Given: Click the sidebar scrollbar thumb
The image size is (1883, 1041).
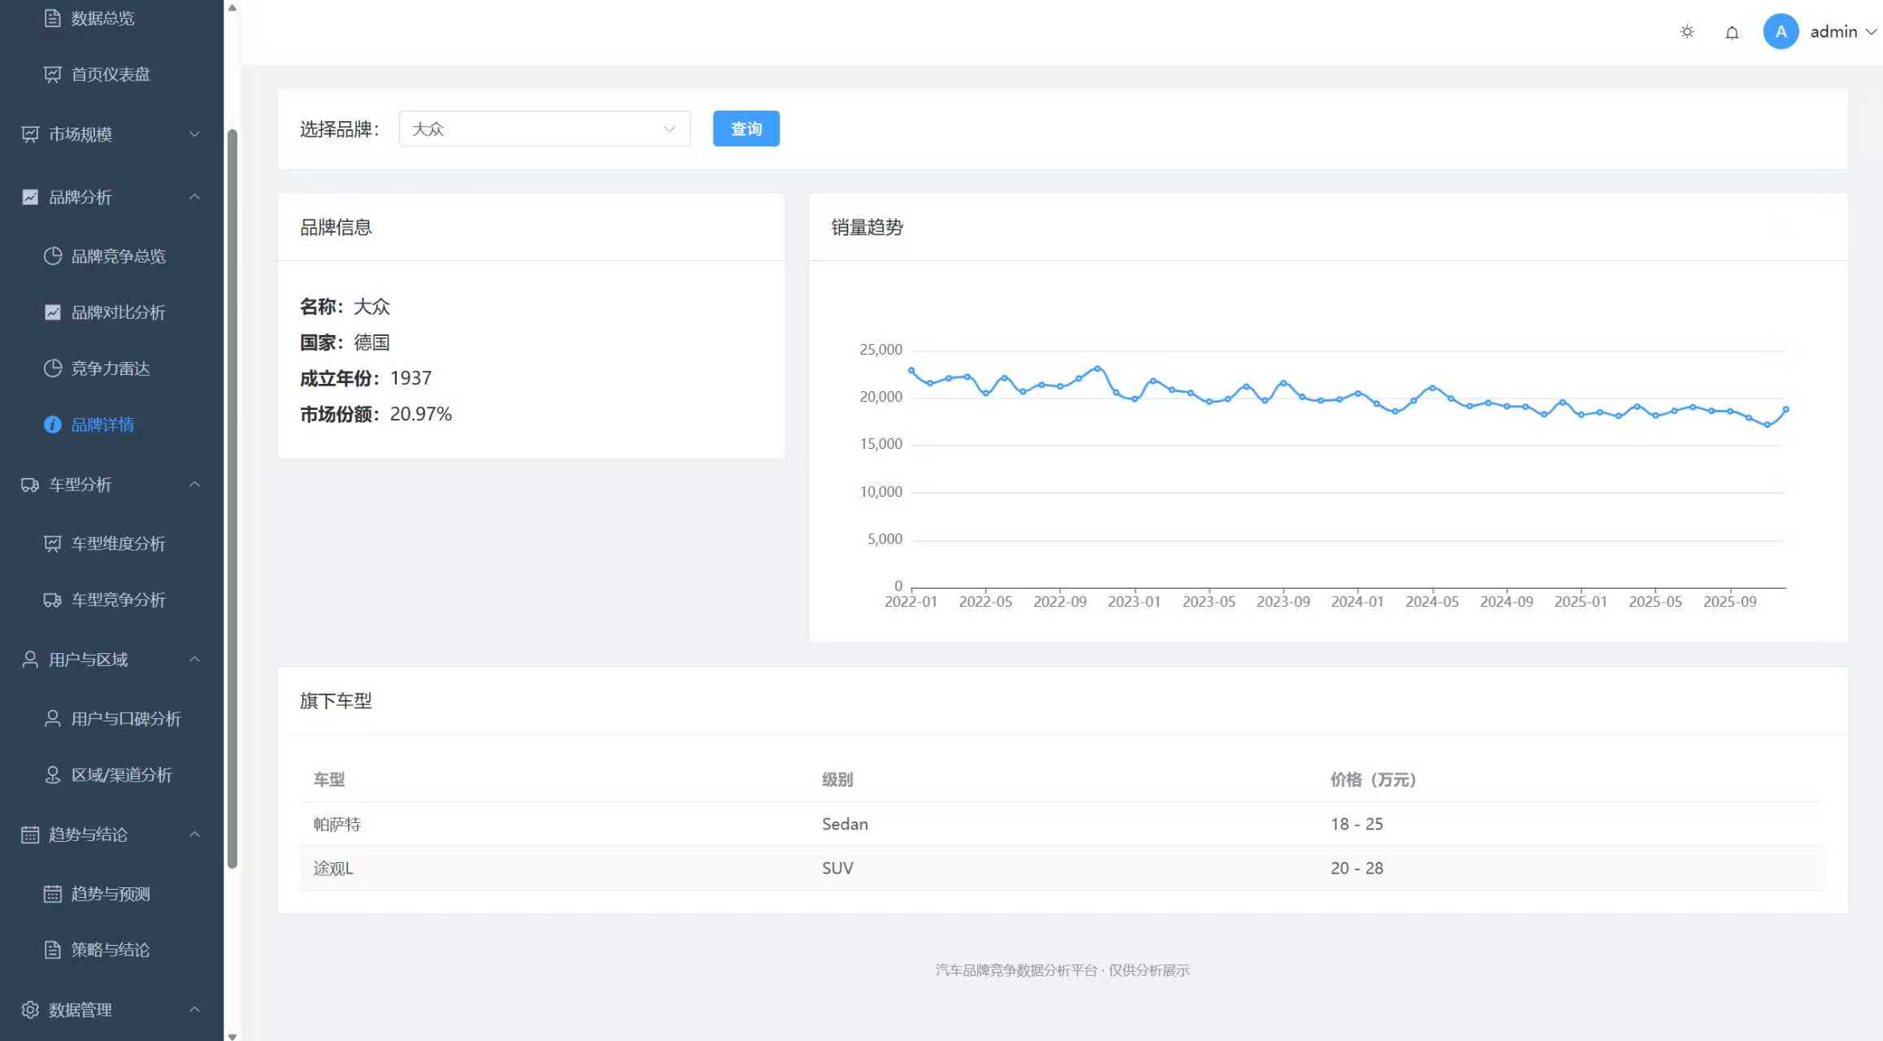Looking at the screenshot, I should (x=233, y=499).
